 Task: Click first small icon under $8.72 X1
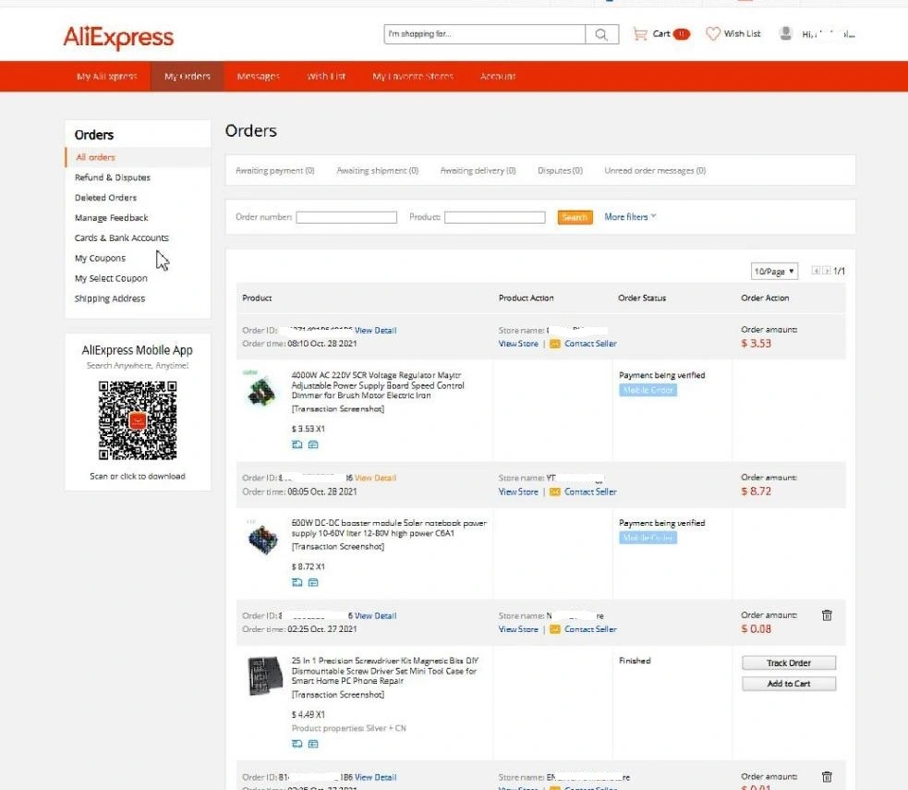[297, 583]
